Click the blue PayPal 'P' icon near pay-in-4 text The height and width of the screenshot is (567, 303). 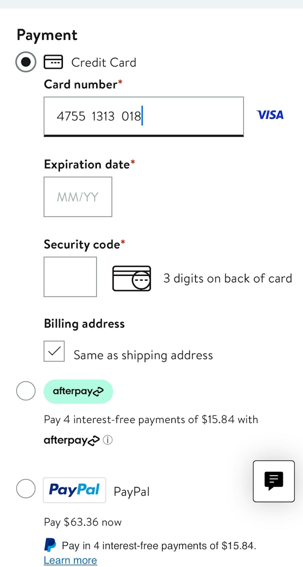[x=50, y=544]
